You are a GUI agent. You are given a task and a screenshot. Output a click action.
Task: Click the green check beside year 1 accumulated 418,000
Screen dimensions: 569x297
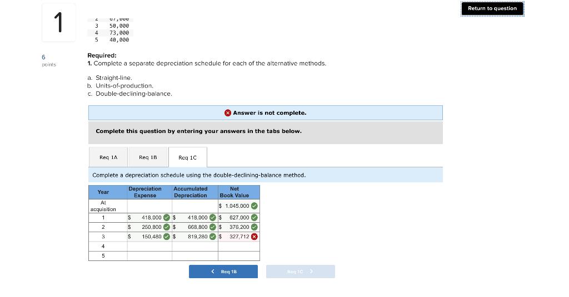pos(213,217)
